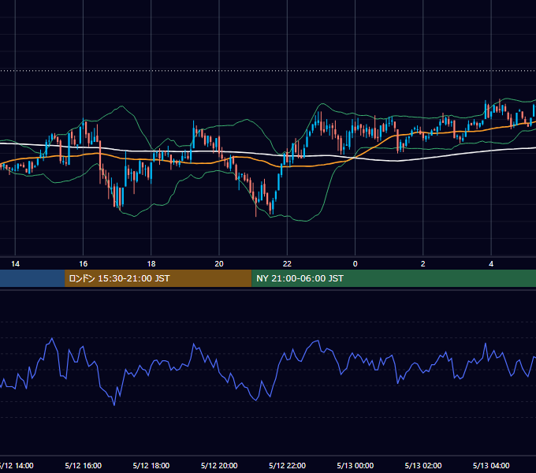The width and height of the screenshot is (536, 473).
Task: Click the 20 hour label on price chart
Action: coord(219,264)
